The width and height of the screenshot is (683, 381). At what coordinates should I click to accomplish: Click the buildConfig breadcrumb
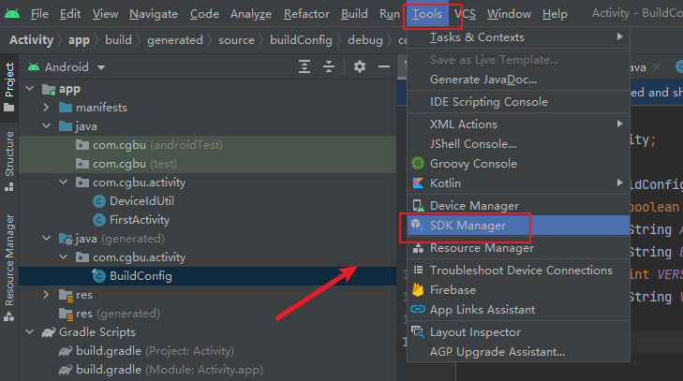(x=301, y=40)
